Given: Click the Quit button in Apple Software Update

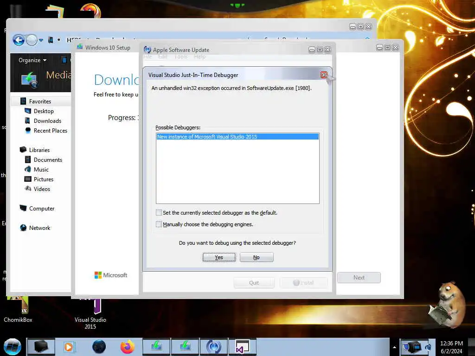Looking at the screenshot, I should point(254,282).
